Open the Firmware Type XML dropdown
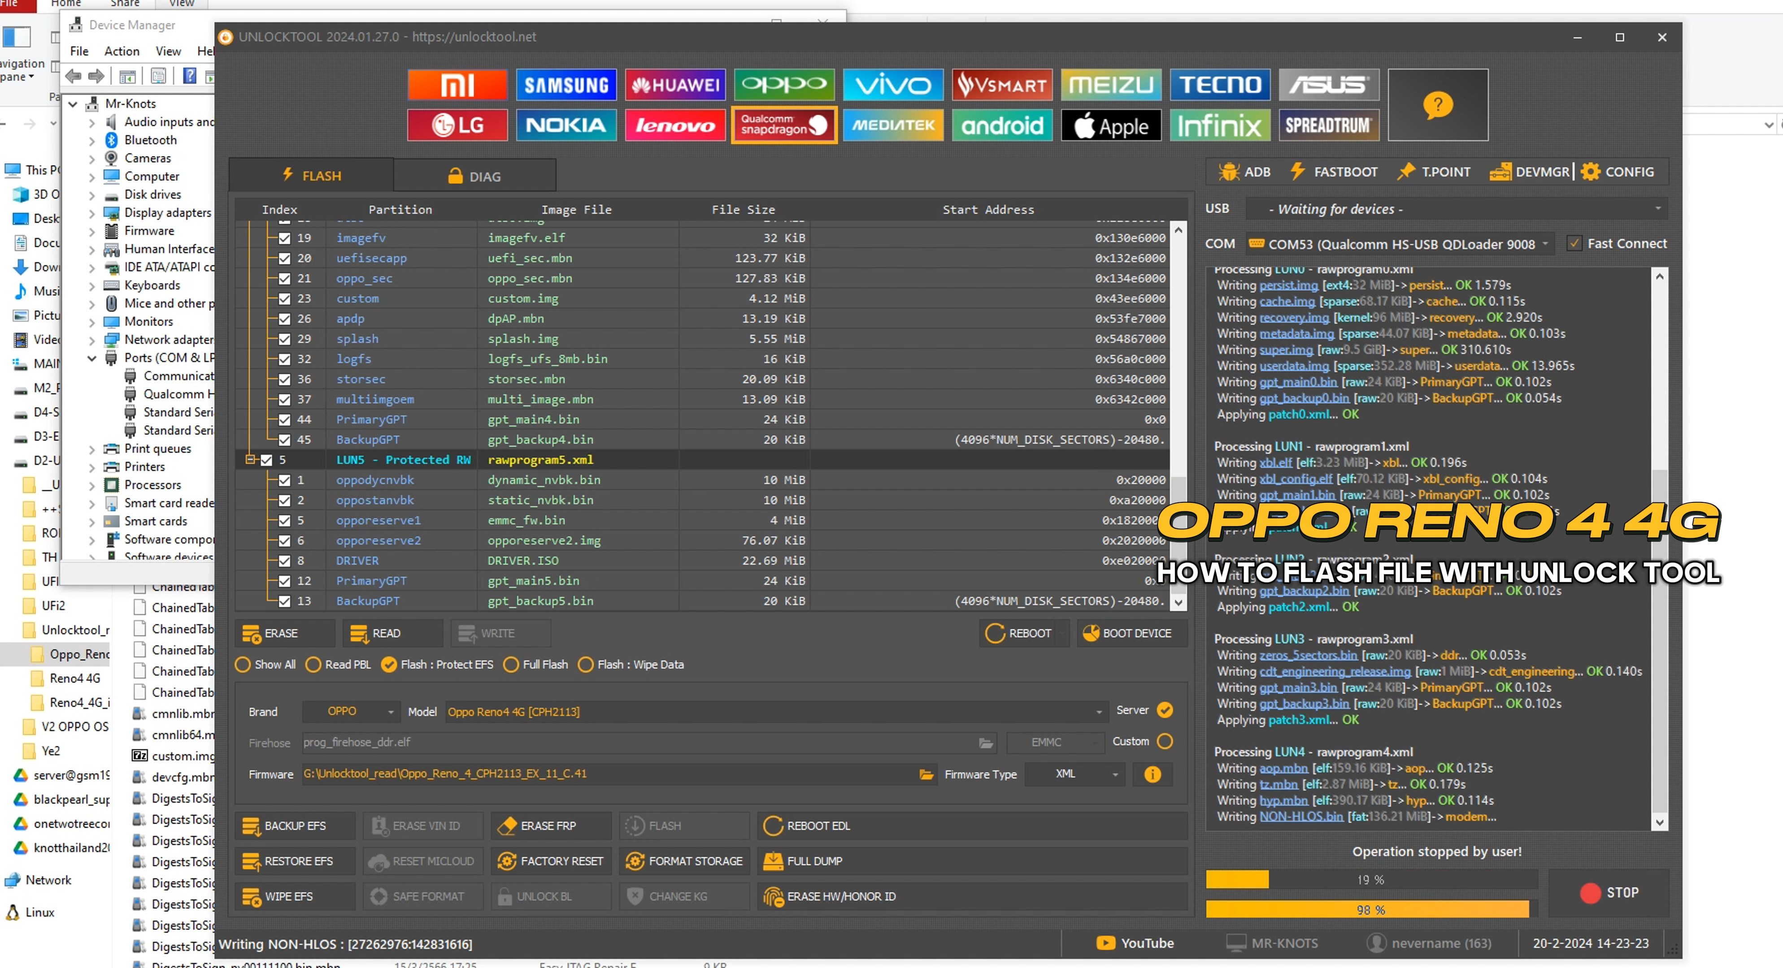The width and height of the screenshot is (1783, 968). tap(1074, 774)
